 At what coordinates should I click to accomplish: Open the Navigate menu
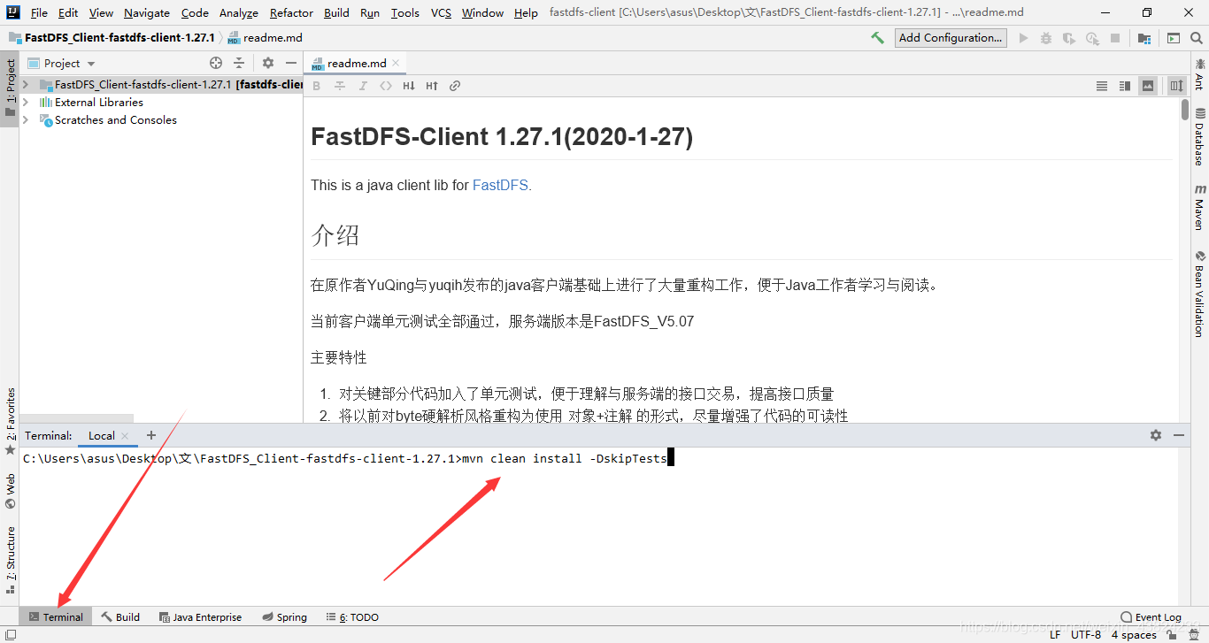[147, 12]
